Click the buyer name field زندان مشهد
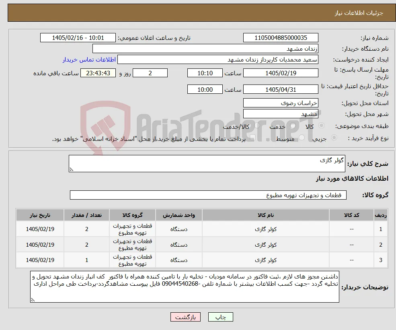Image resolution: width=396 pixels, height=330 pixels. coord(205,49)
